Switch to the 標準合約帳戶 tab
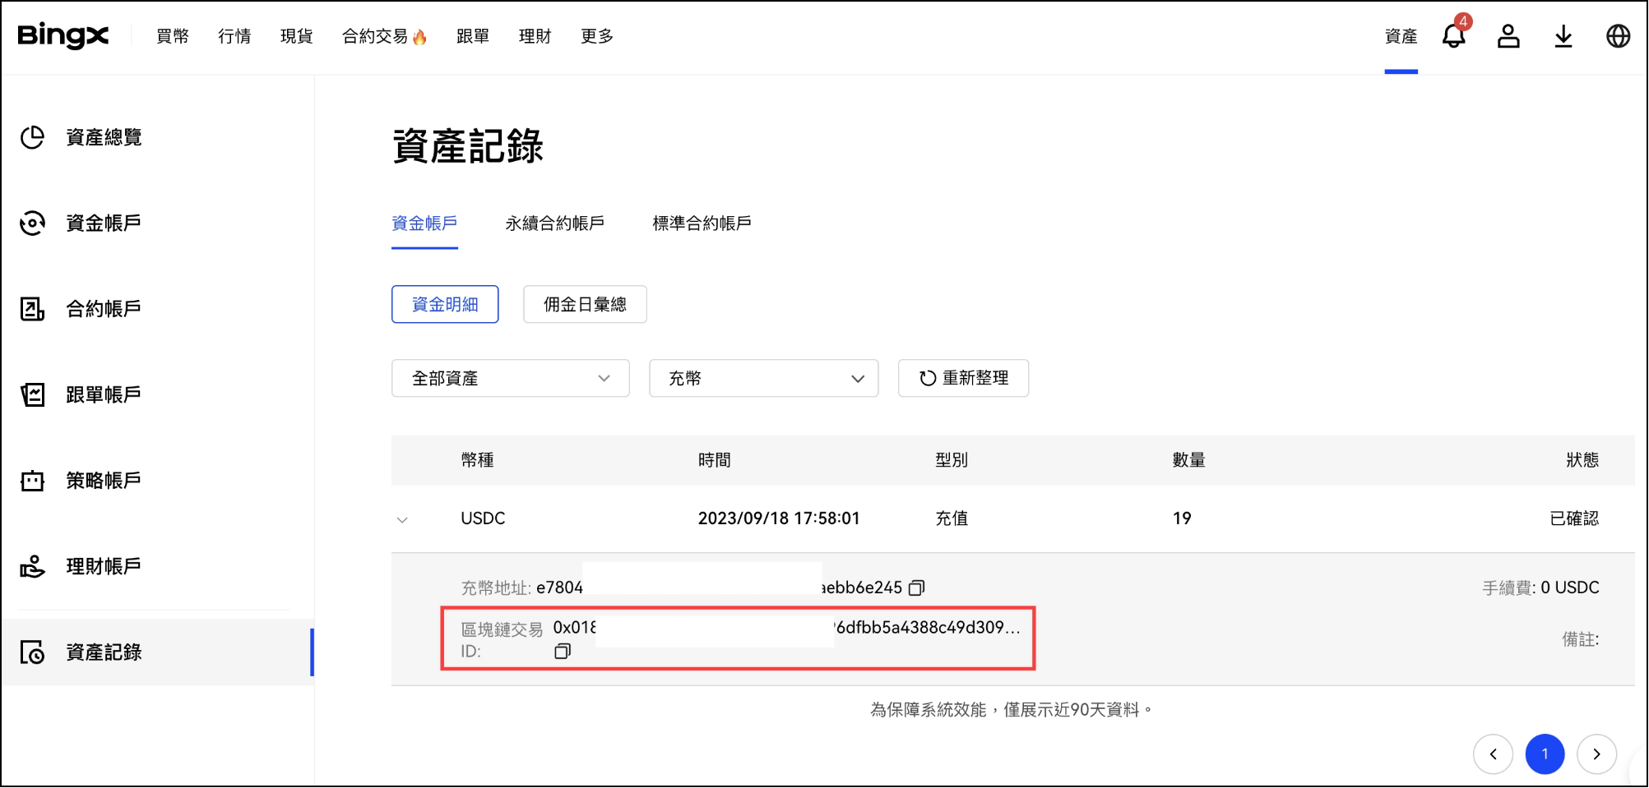 702,223
